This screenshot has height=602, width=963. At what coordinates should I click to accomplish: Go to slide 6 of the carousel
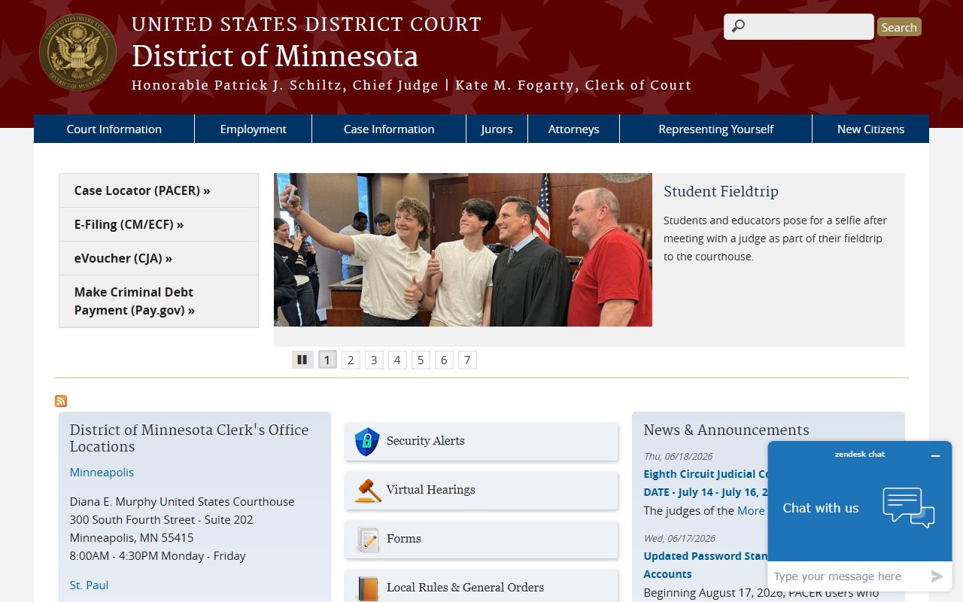click(444, 360)
